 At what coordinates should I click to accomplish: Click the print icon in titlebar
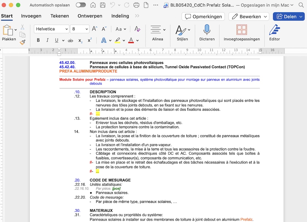coord(136,5)
